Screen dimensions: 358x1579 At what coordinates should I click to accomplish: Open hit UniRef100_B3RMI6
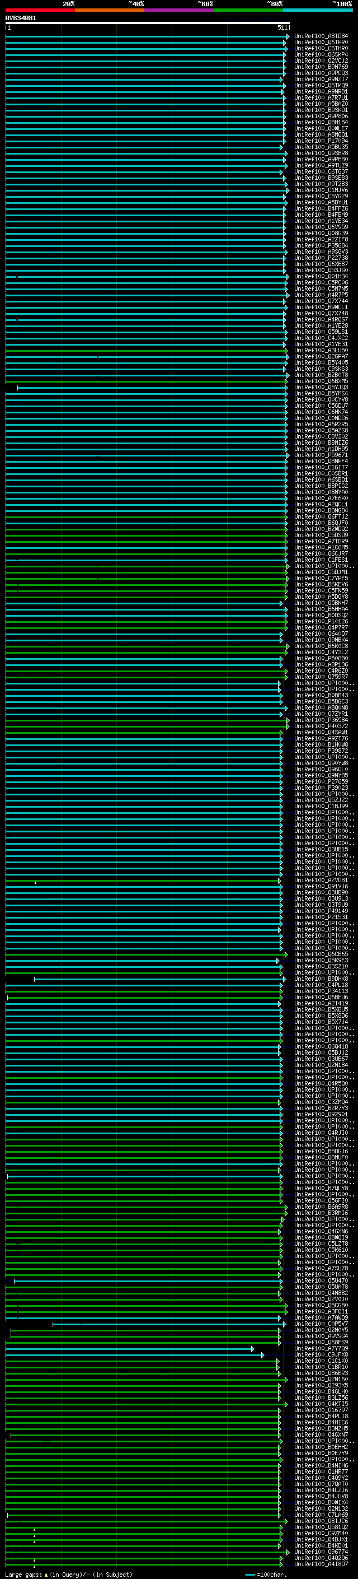(x=321, y=1213)
